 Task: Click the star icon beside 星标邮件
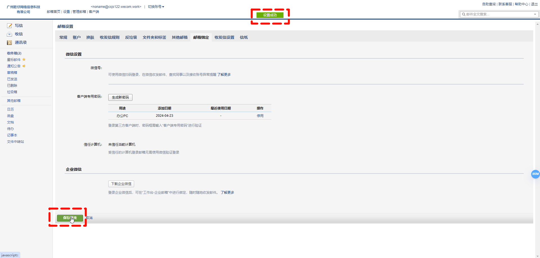coord(24,60)
